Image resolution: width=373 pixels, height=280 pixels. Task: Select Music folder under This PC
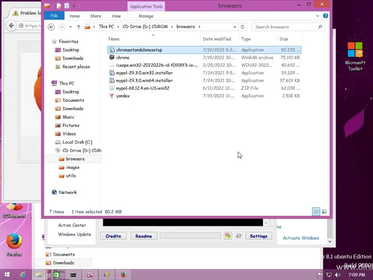pos(68,117)
